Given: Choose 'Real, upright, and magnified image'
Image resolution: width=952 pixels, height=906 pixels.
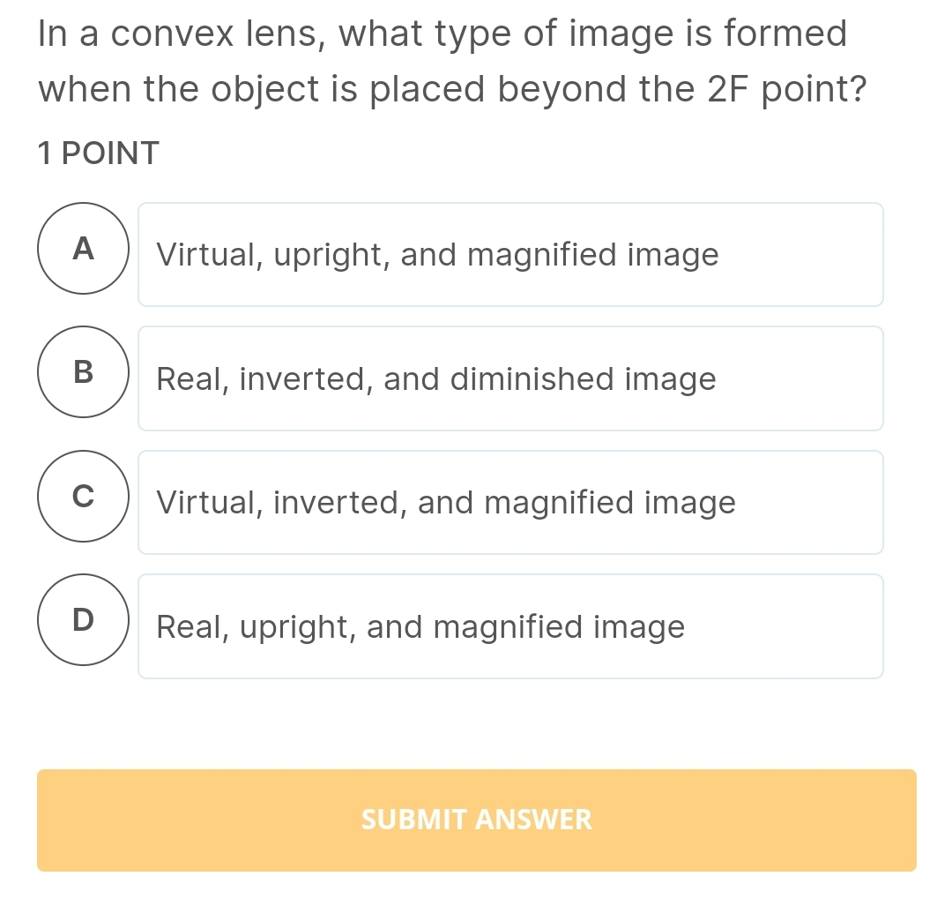Looking at the screenshot, I should click(510, 626).
